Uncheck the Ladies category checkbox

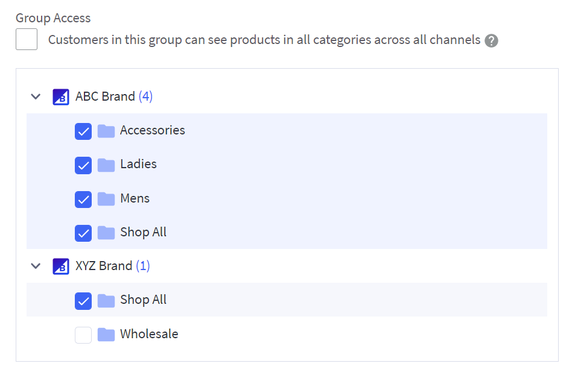pos(83,165)
